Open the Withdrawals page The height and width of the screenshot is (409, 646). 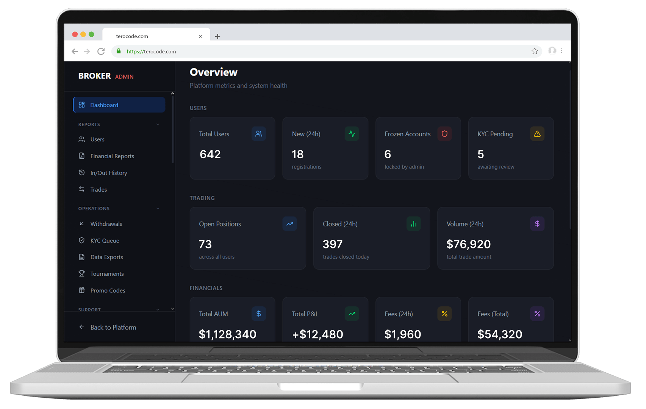click(106, 224)
